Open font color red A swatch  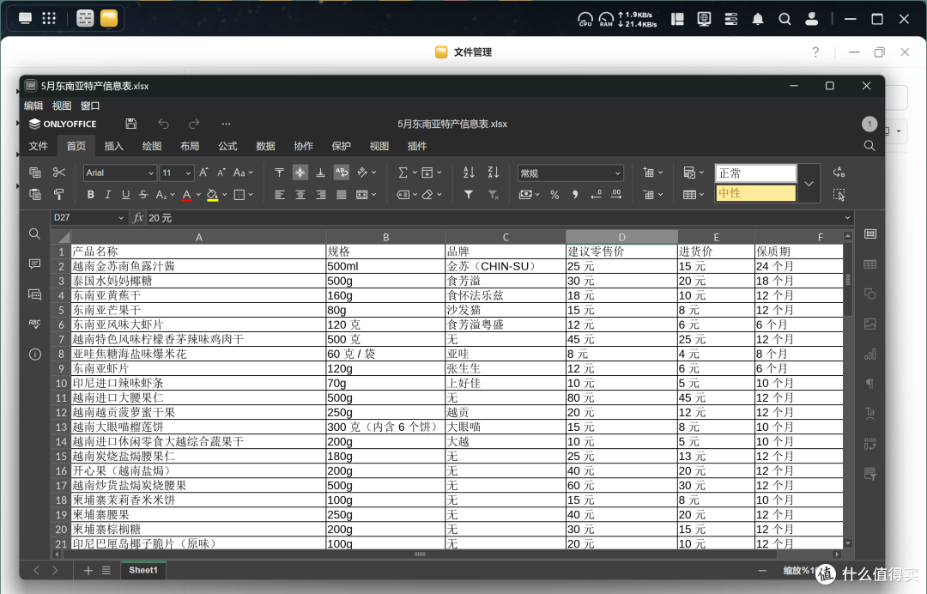tap(187, 195)
